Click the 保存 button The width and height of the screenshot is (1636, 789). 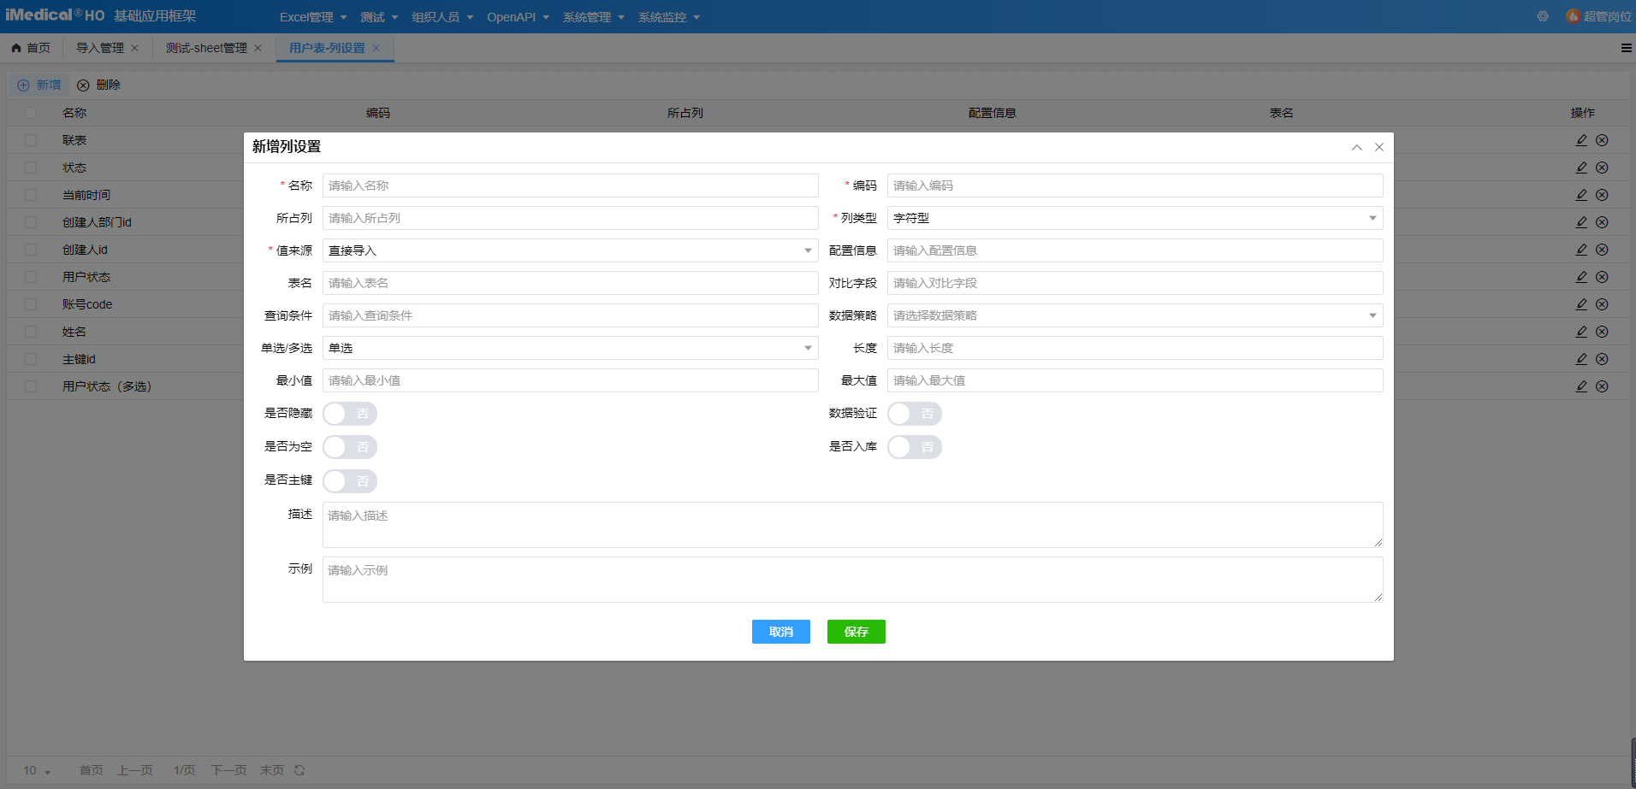tap(856, 632)
